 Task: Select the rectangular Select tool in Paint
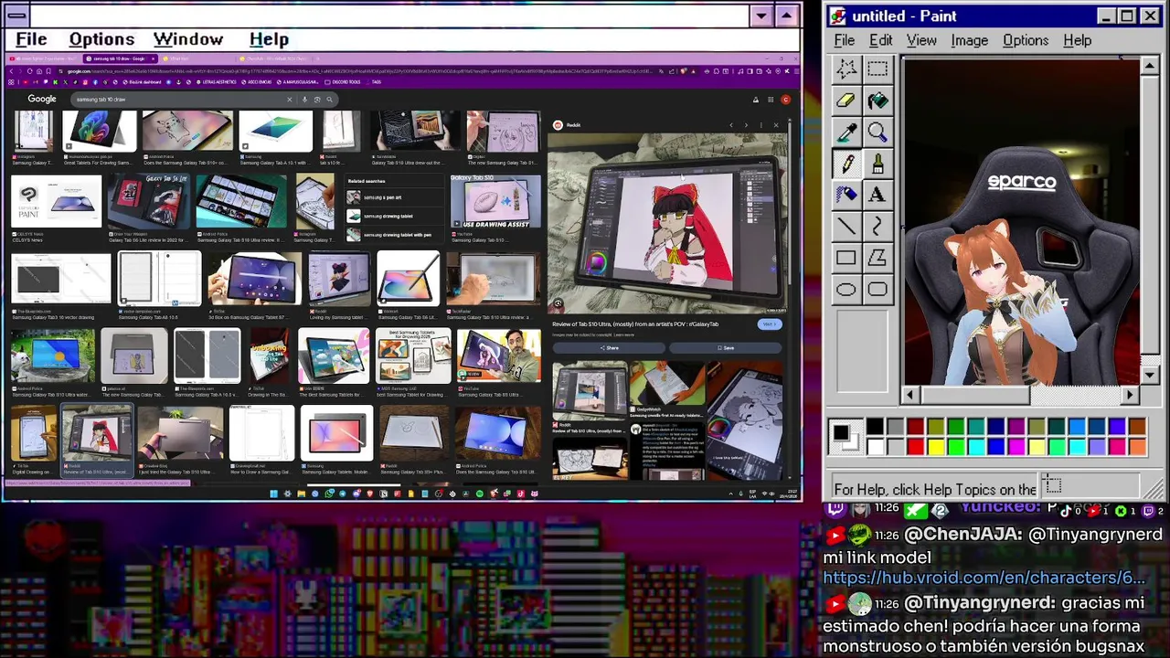point(877,69)
